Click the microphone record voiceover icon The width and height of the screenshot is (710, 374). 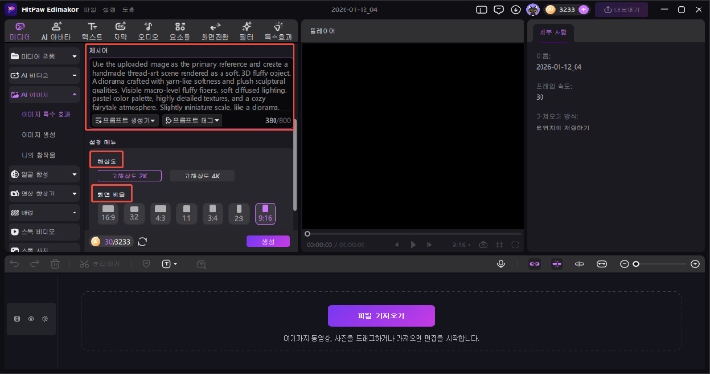click(501, 263)
